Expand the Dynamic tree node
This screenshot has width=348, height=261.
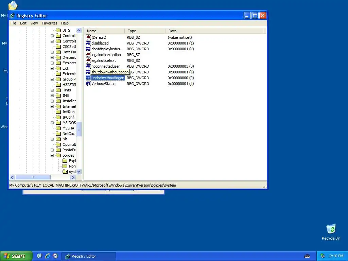click(x=52, y=57)
